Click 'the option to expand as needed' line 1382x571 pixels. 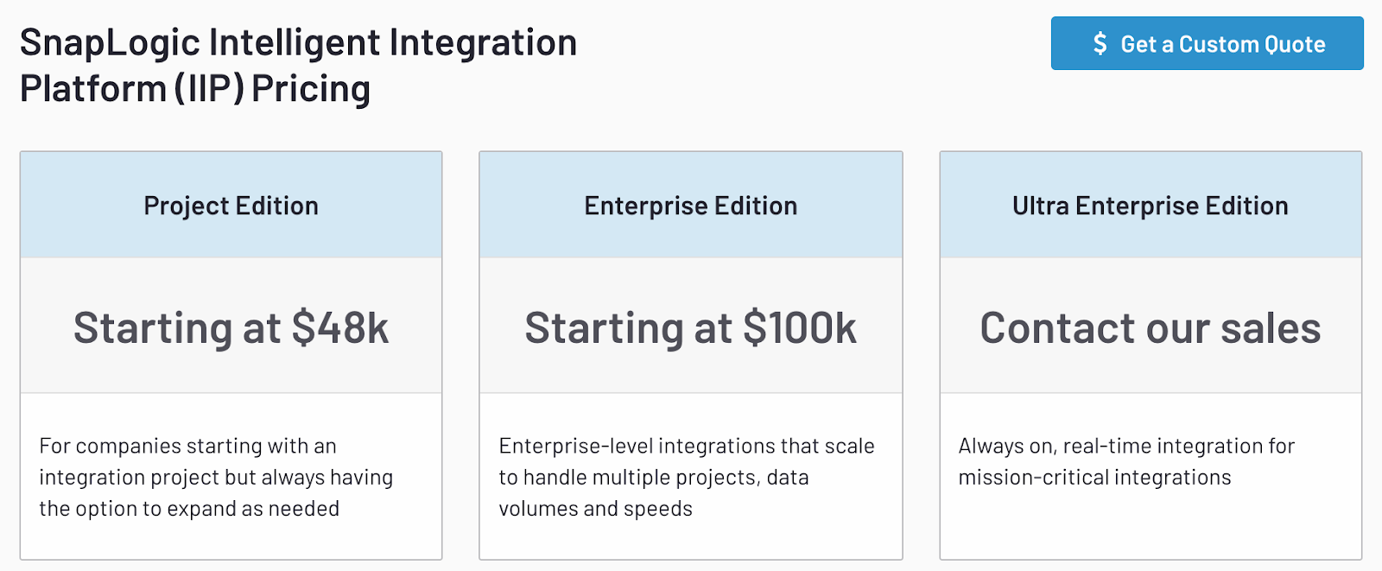pyautogui.click(x=189, y=509)
